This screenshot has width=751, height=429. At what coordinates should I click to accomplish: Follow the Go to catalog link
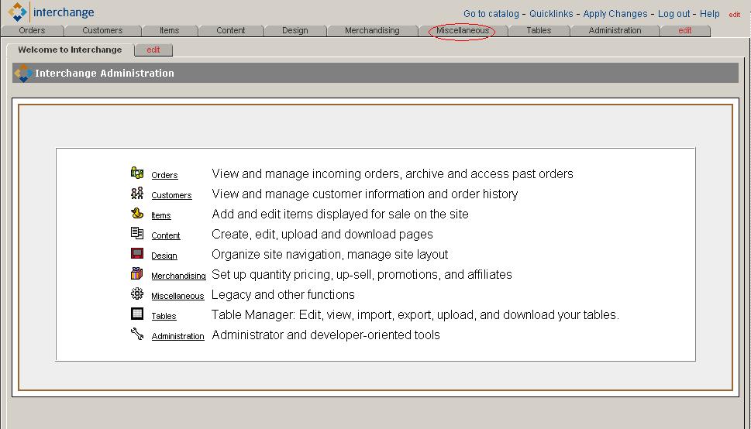coord(491,14)
